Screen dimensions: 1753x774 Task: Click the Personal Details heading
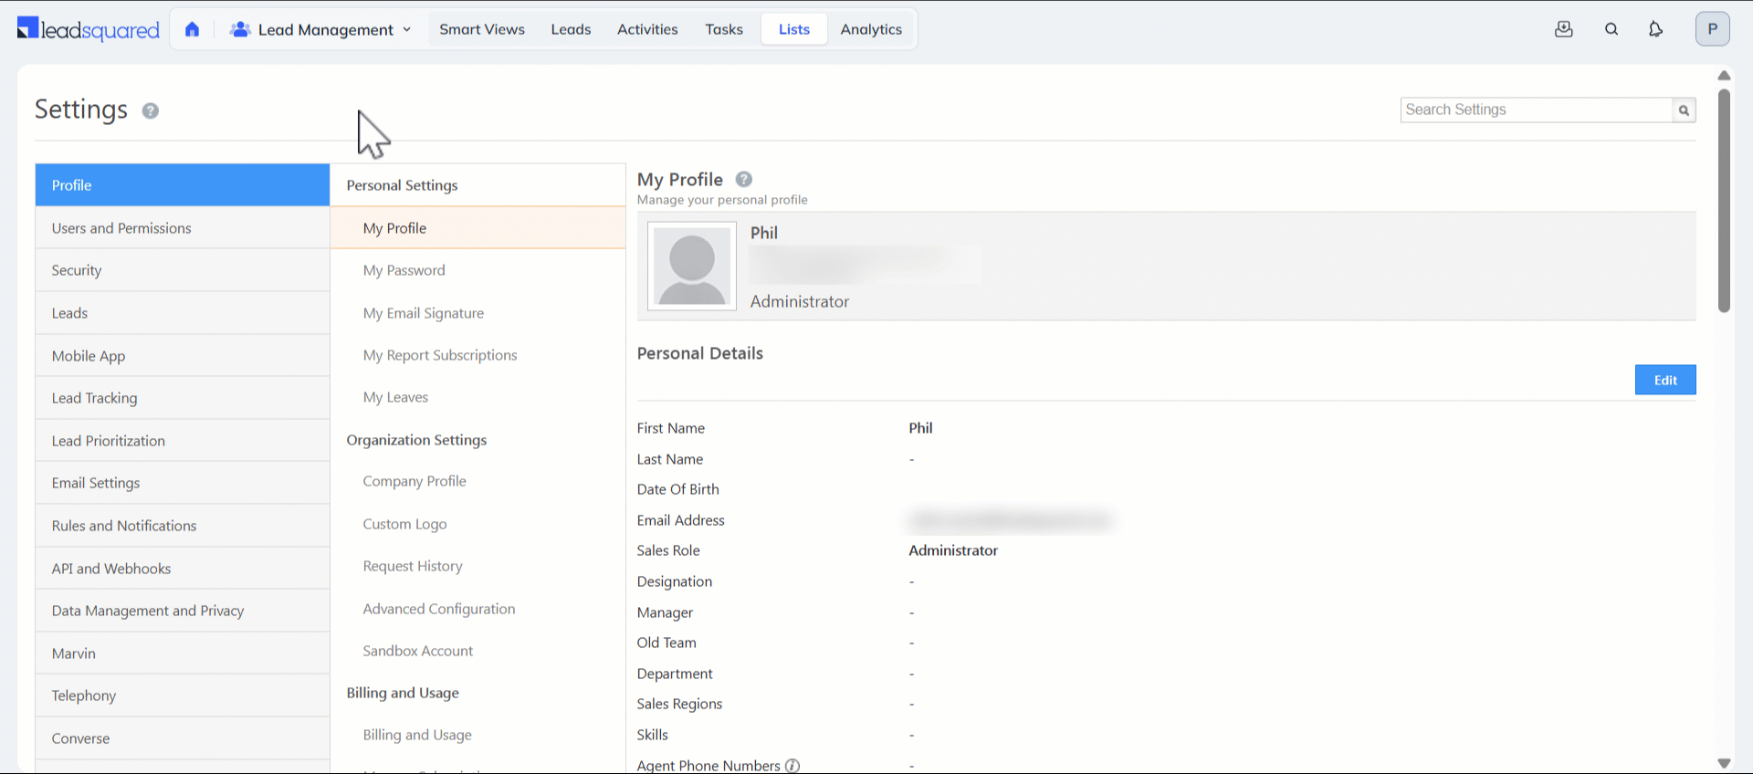point(700,353)
